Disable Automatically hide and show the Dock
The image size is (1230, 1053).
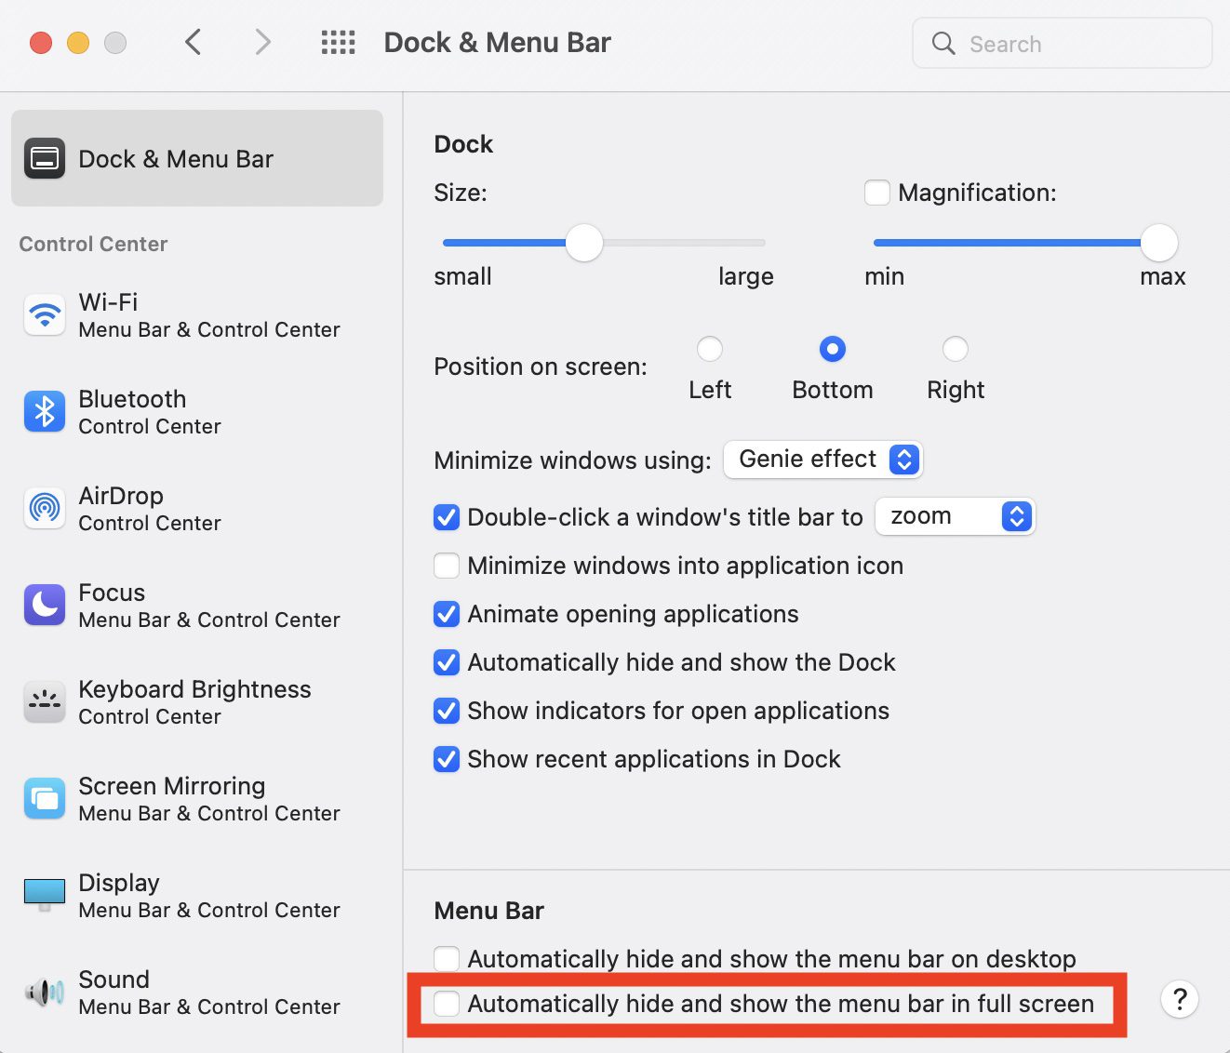coord(447,662)
